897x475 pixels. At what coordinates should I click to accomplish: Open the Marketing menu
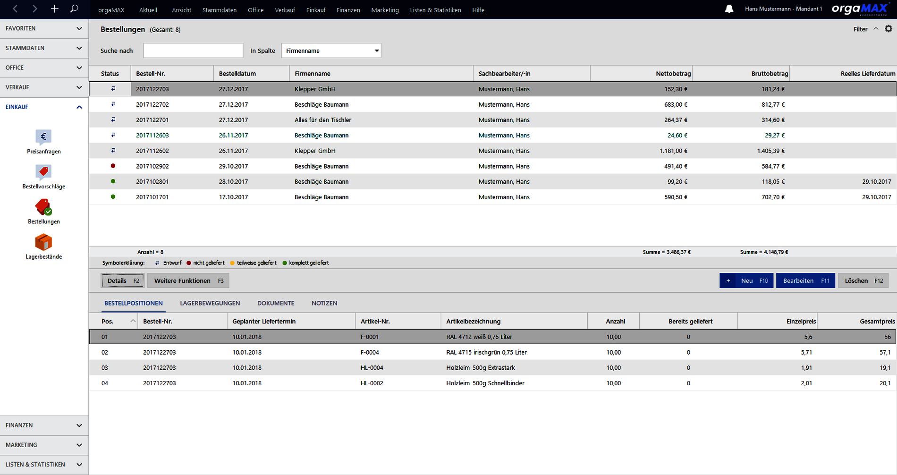tap(385, 10)
